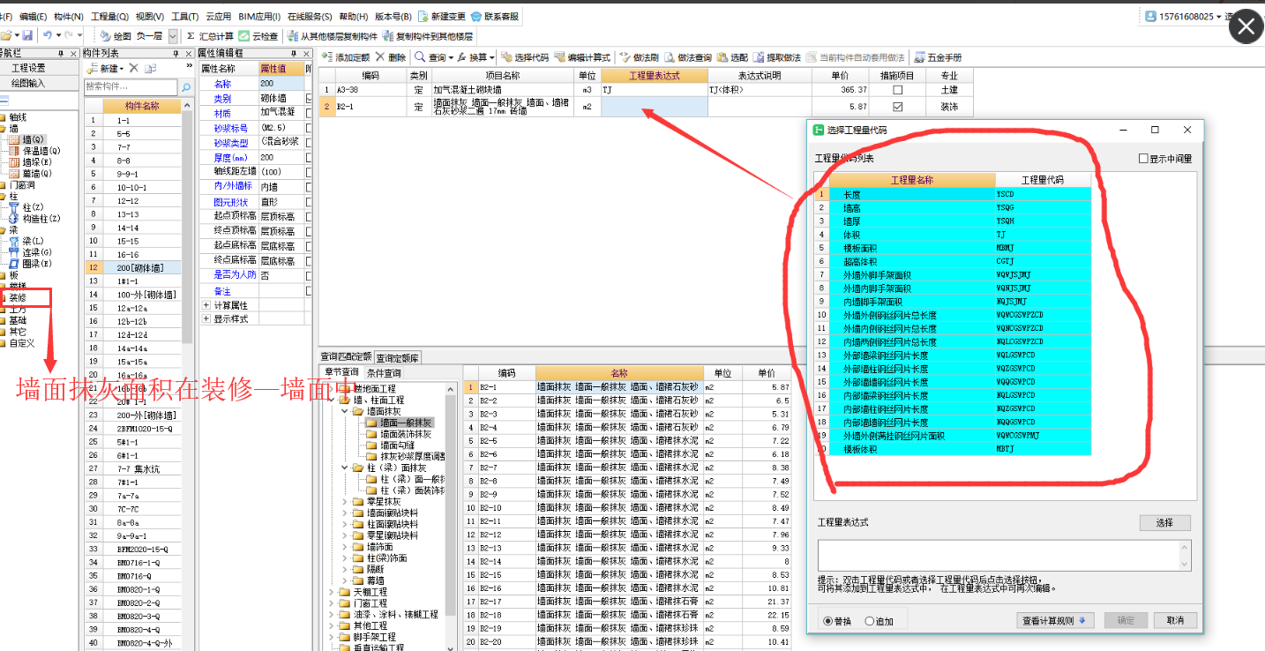Screen dimensions: 1265x651
Task: Click 工程量表达式 cell of row B2-1
Action: coord(654,106)
